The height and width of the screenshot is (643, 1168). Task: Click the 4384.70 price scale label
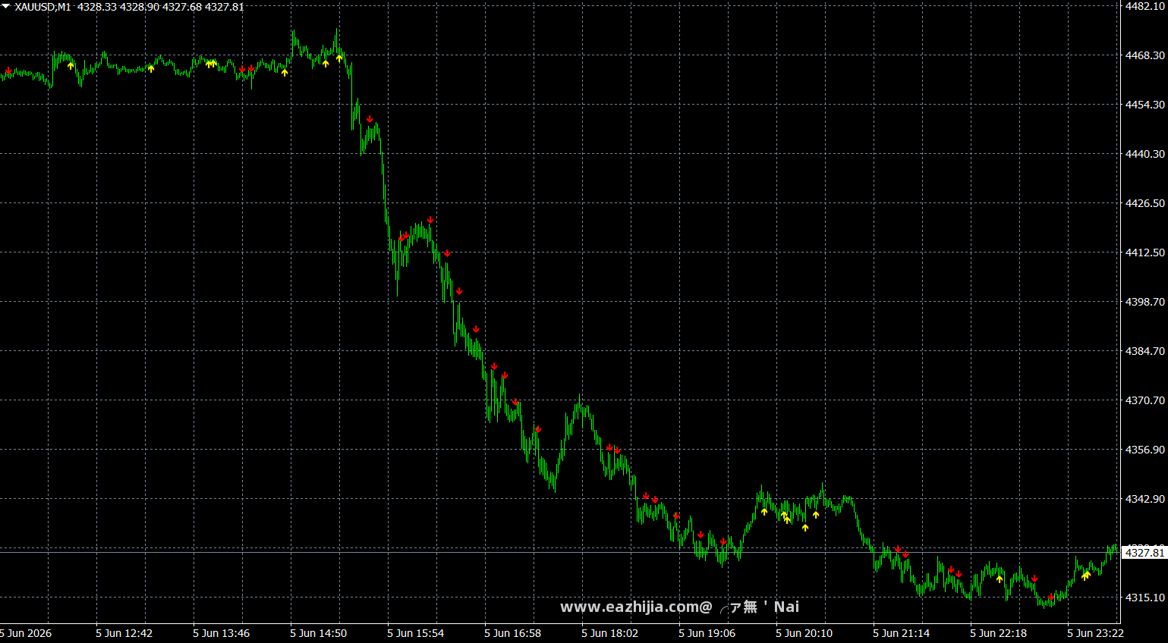pos(1144,351)
